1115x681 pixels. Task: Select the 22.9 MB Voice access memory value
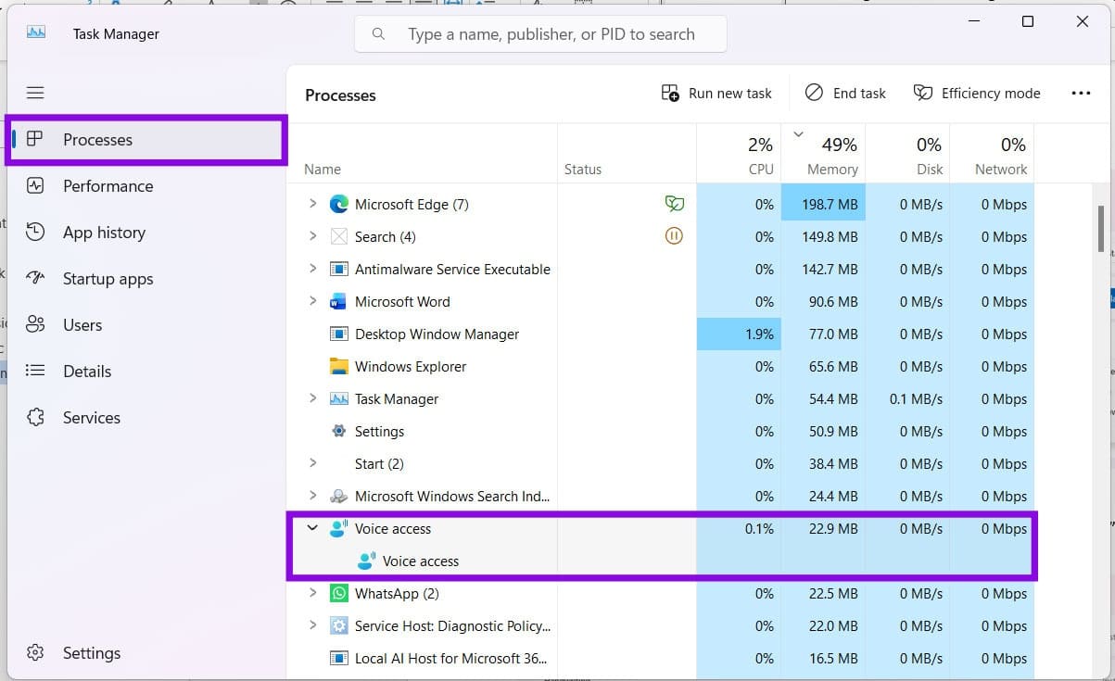[x=832, y=529]
